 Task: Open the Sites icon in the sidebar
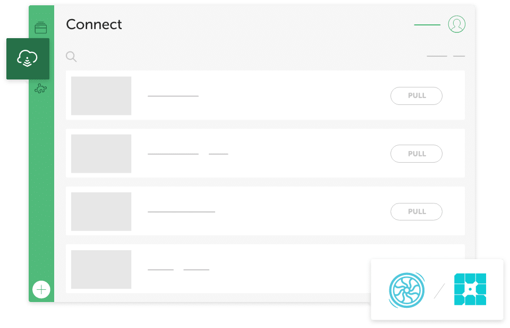click(41, 28)
